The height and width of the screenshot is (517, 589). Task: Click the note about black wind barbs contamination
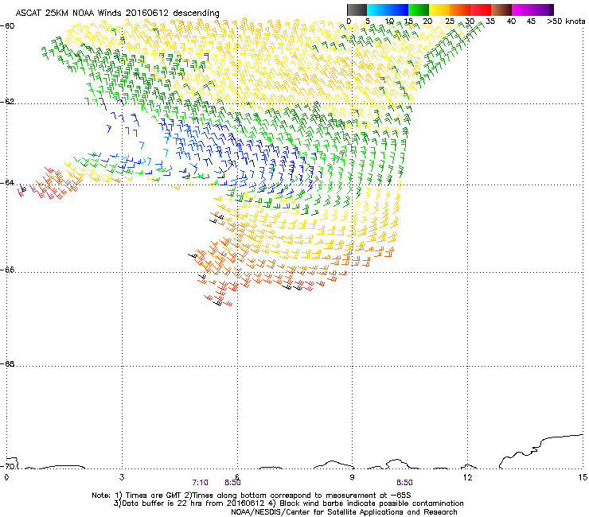click(x=366, y=503)
